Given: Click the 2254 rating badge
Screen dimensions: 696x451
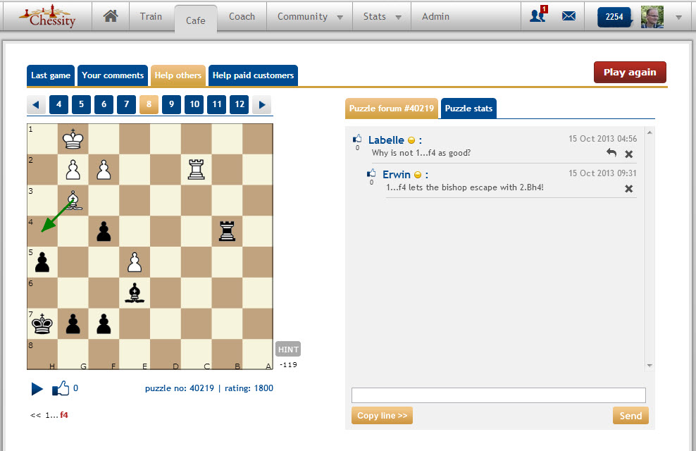Looking at the screenshot, I should pyautogui.click(x=615, y=17).
